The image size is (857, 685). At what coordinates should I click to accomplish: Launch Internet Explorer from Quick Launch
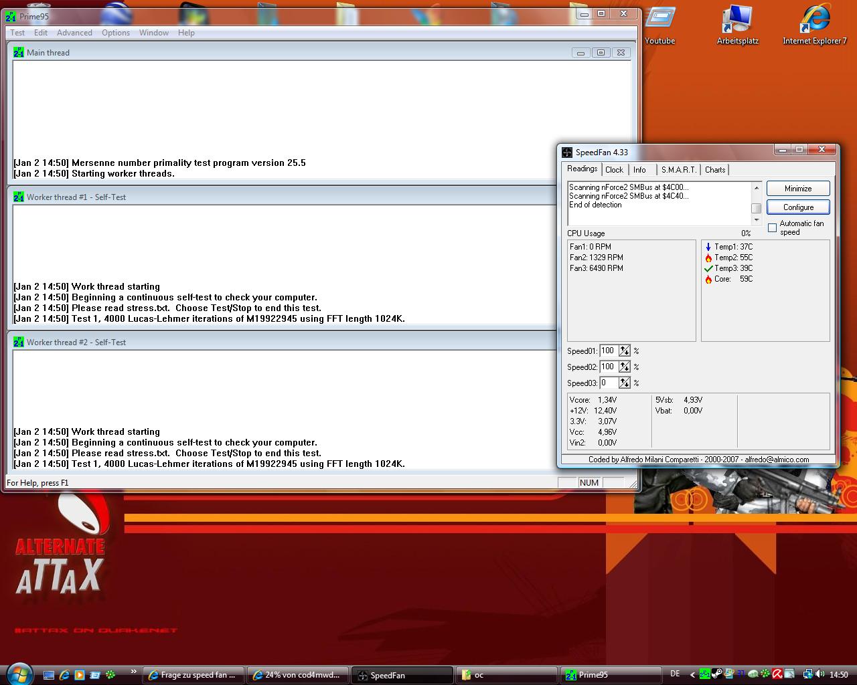(x=64, y=675)
